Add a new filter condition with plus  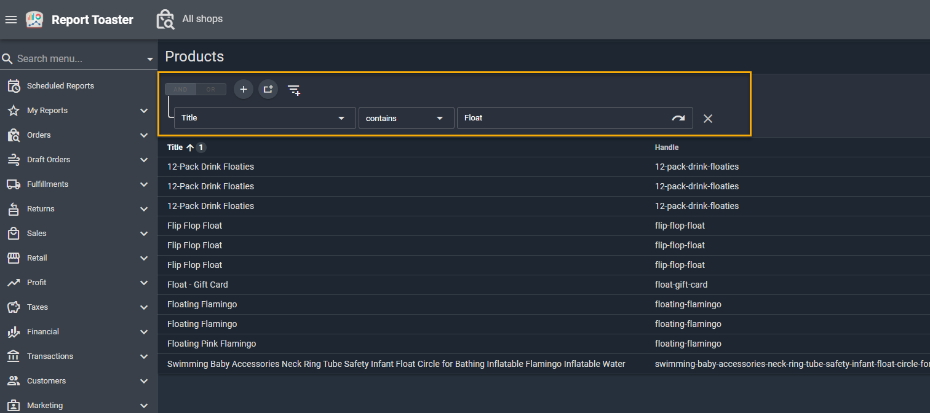244,89
